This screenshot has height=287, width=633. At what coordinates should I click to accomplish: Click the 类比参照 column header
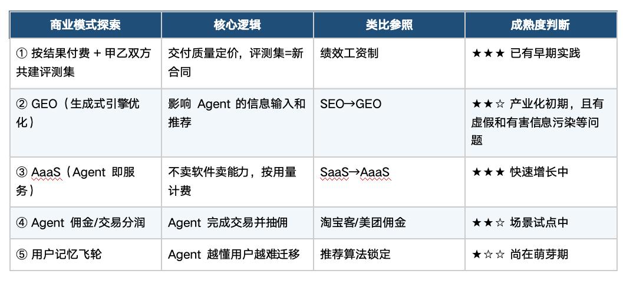click(389, 25)
